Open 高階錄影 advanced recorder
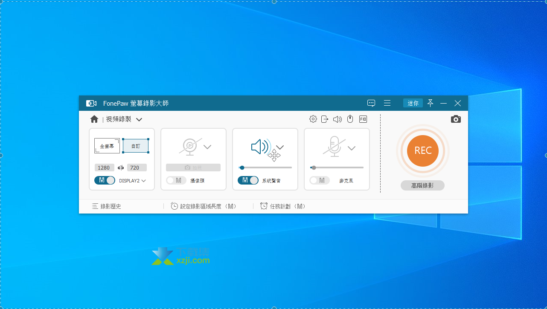The height and width of the screenshot is (309, 547). click(x=422, y=185)
